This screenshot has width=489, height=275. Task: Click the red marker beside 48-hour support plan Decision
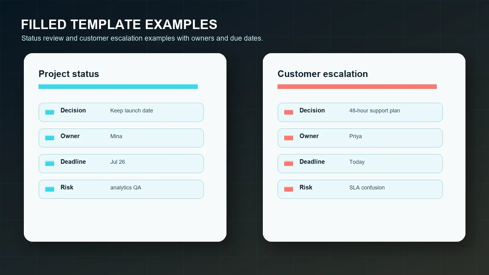coord(289,112)
